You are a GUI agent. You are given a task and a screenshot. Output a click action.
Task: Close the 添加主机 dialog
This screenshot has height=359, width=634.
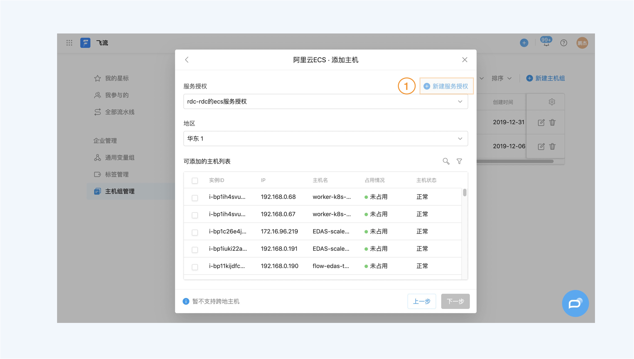464,60
